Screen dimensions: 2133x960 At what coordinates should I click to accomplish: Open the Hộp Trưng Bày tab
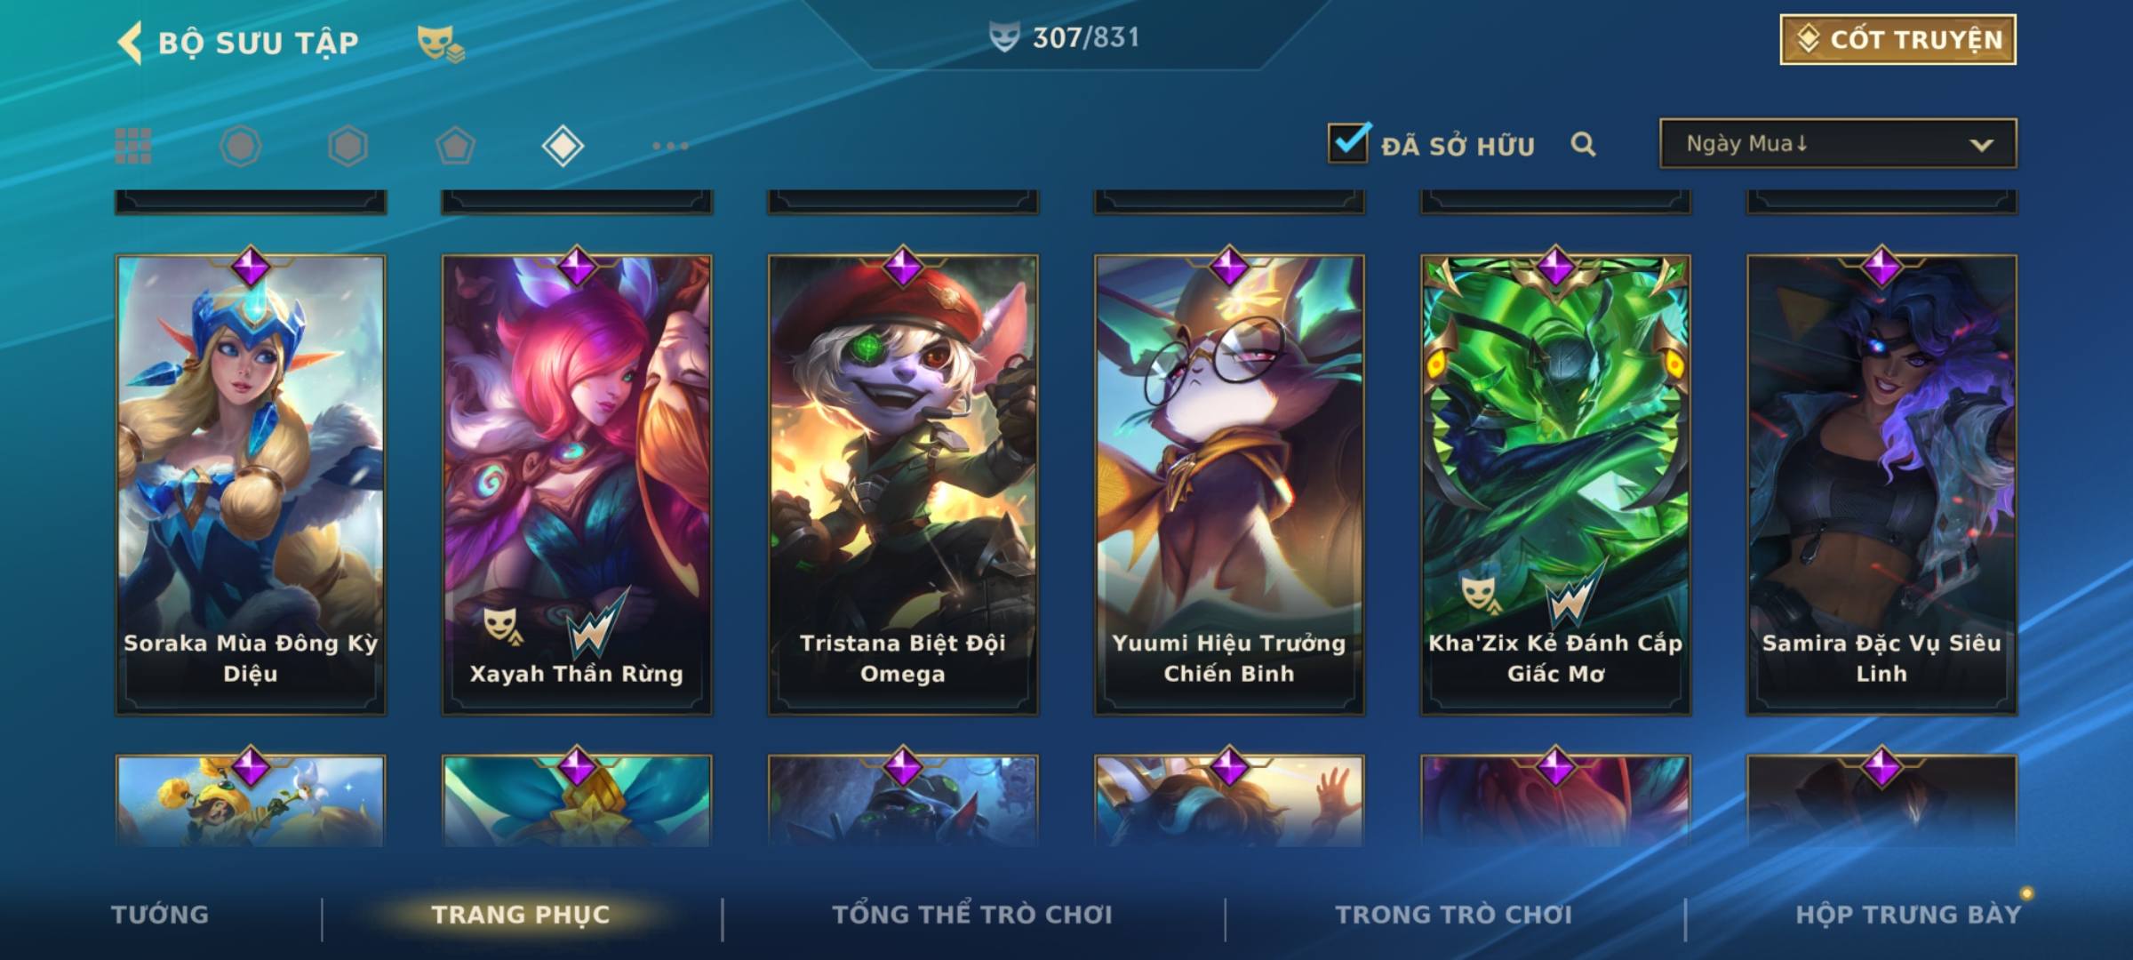[1908, 915]
